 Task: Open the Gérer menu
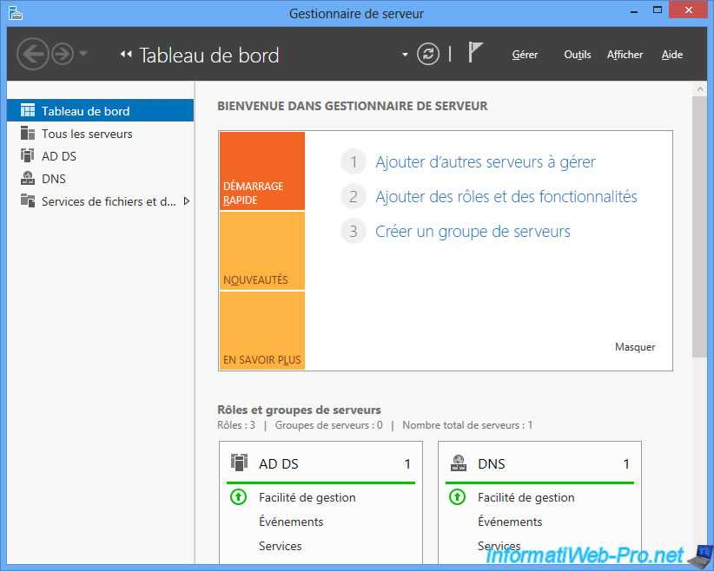click(525, 55)
